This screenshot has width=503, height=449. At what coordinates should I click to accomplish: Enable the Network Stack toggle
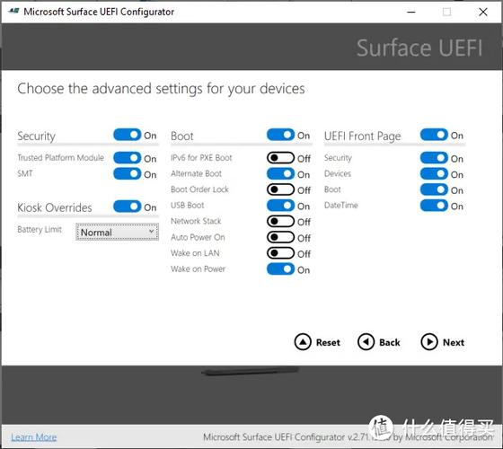coord(280,221)
